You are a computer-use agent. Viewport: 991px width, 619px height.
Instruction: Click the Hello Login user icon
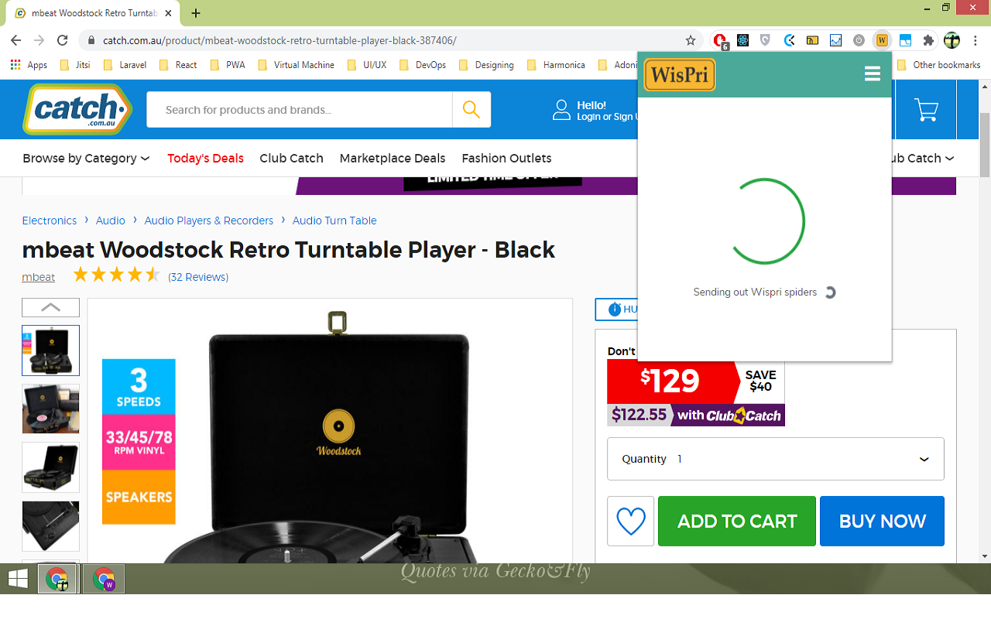pos(561,110)
